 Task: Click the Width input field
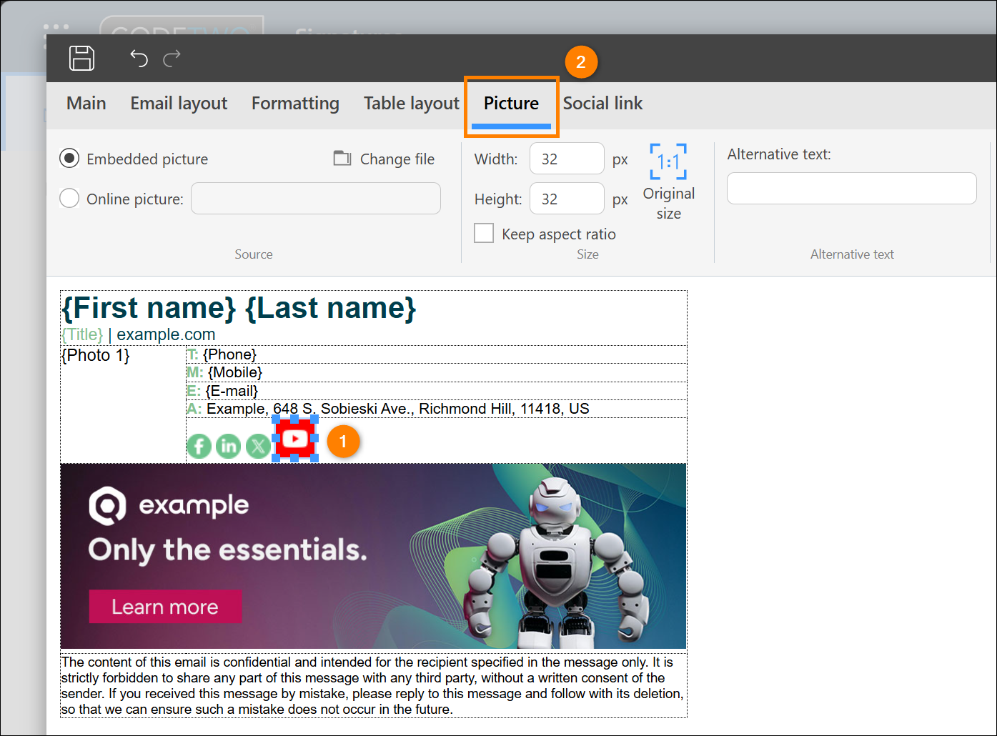[567, 159]
